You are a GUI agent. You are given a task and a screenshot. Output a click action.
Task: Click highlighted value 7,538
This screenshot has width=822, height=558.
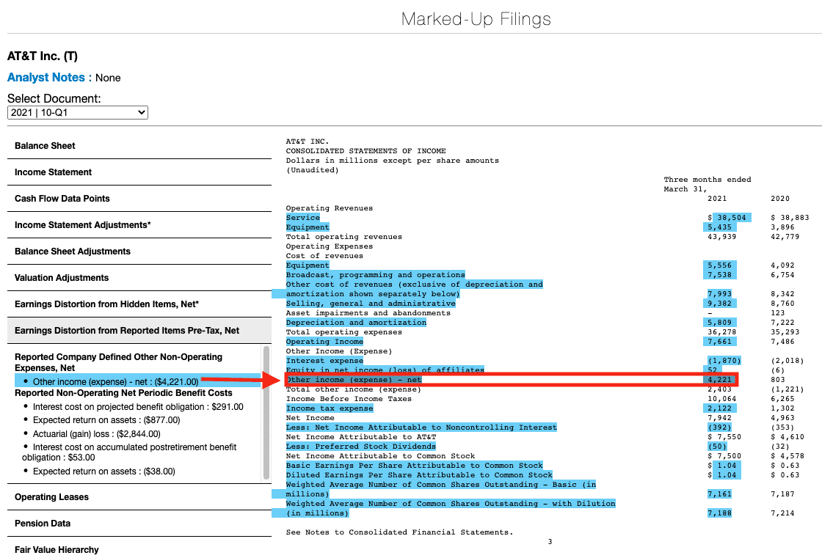pos(719,274)
